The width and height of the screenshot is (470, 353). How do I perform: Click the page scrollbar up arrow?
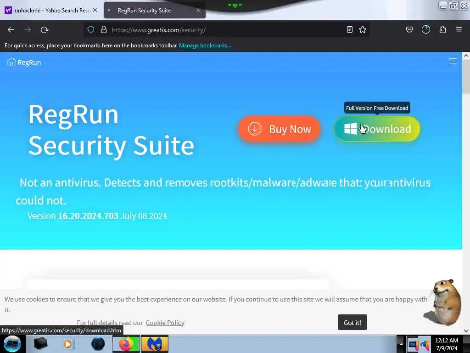[466, 56]
